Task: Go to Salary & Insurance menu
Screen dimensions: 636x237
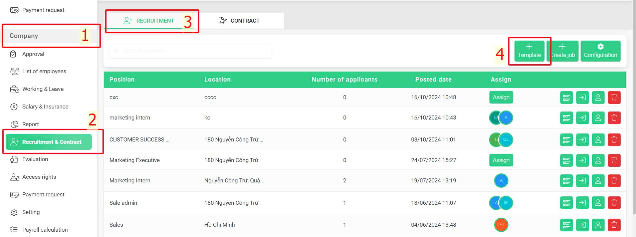Action: (x=45, y=107)
